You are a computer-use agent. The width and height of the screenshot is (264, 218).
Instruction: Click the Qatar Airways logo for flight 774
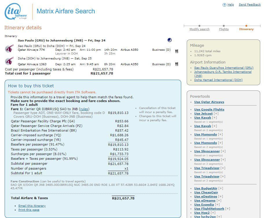(x=10, y=48)
